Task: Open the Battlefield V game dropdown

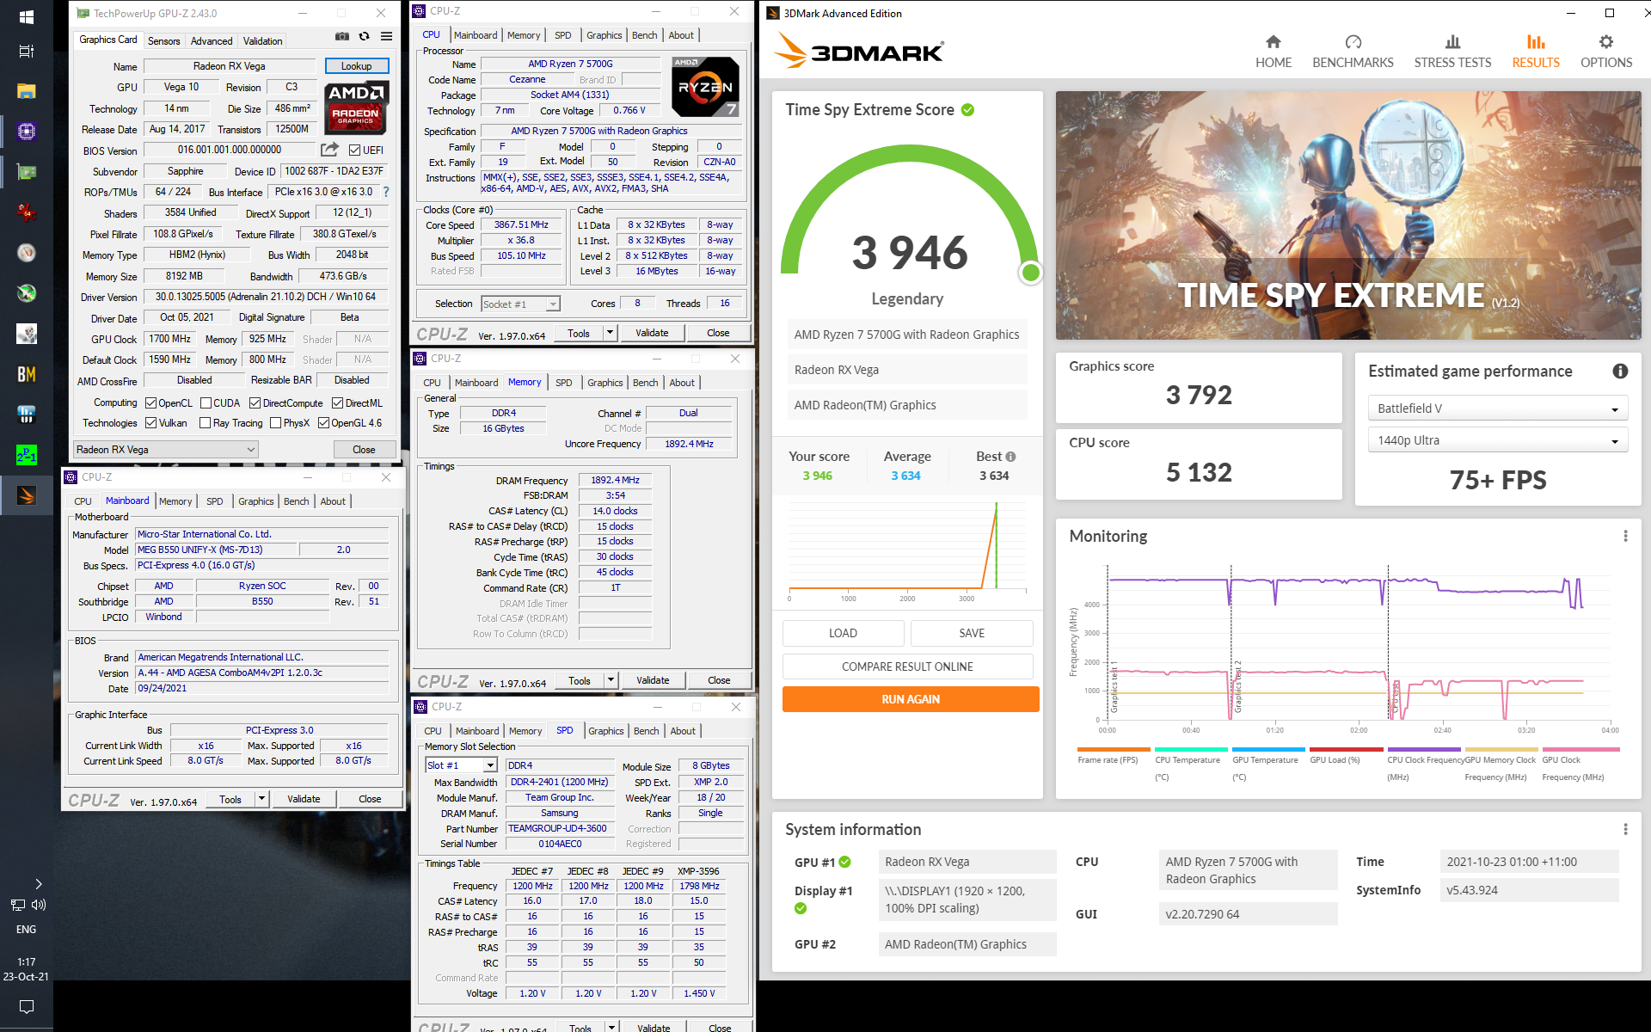Action: [1498, 408]
